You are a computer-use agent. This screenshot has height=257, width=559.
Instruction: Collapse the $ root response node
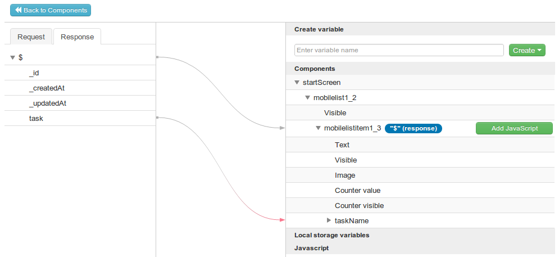click(12, 57)
